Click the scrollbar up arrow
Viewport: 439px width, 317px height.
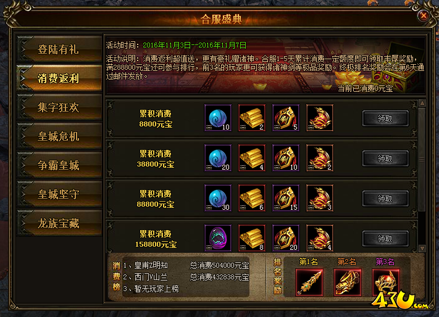422,103
